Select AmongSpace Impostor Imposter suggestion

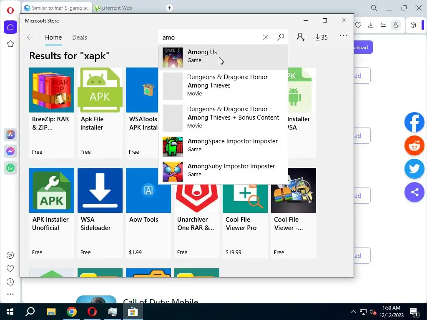[x=223, y=146]
